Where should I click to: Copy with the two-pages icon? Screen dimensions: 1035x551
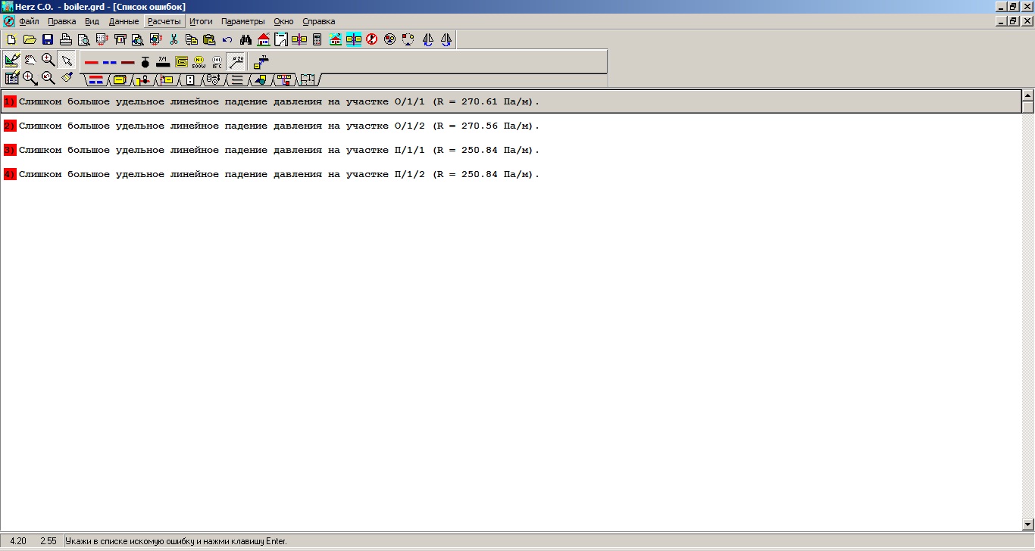(192, 39)
